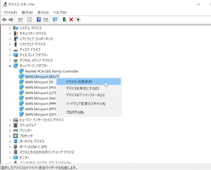Viewport: 211px width, 170px height.
Task: Choose デバイスのアンインストール(U) menu entry
Action: [x=85, y=95]
